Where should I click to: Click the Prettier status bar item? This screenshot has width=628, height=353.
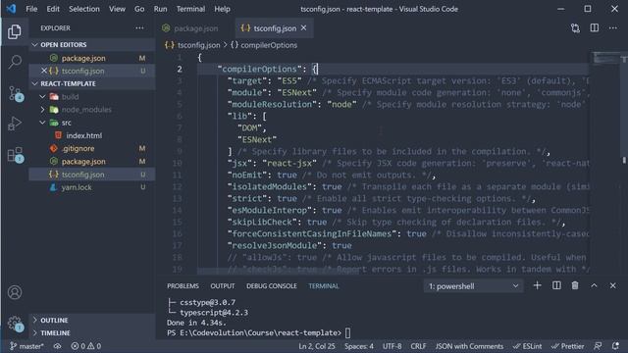click(x=567, y=346)
